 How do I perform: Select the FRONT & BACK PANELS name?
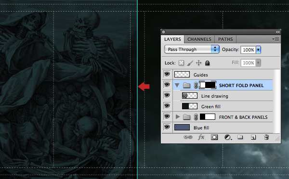tap(243, 117)
